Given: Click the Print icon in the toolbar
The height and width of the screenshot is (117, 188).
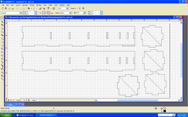Looking at the screenshot, I should [13, 8].
